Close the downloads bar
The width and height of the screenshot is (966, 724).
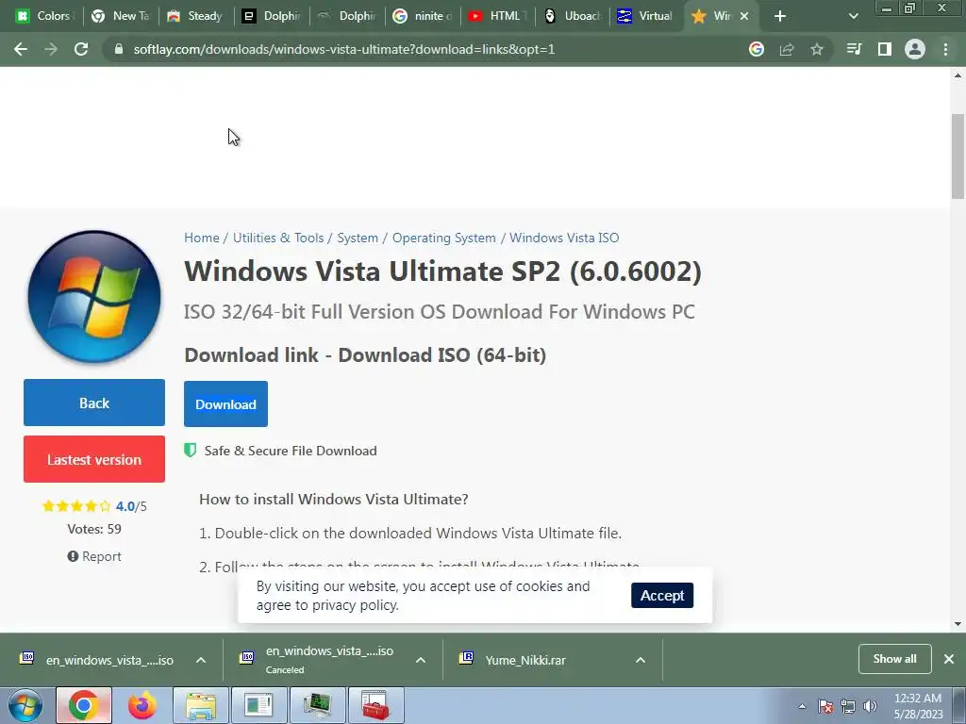click(949, 659)
